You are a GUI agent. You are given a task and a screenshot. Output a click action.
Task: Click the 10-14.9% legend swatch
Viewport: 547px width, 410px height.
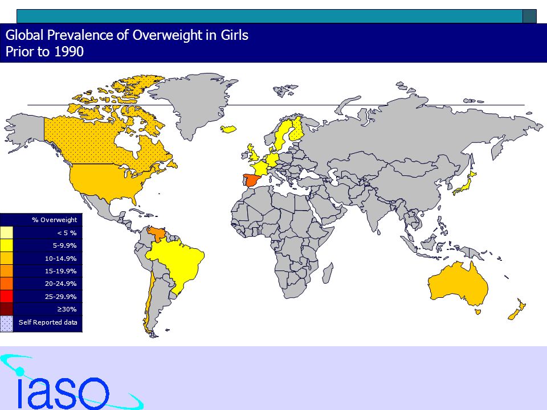6,259
